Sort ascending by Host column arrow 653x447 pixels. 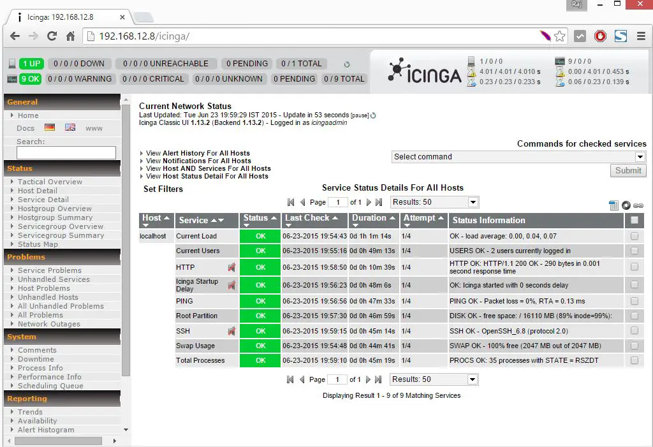click(166, 218)
